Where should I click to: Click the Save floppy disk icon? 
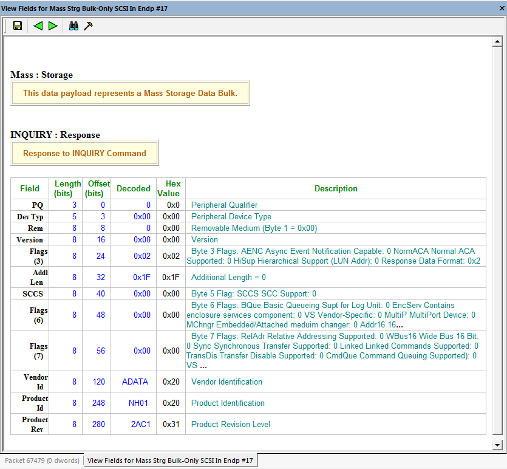coord(18,26)
